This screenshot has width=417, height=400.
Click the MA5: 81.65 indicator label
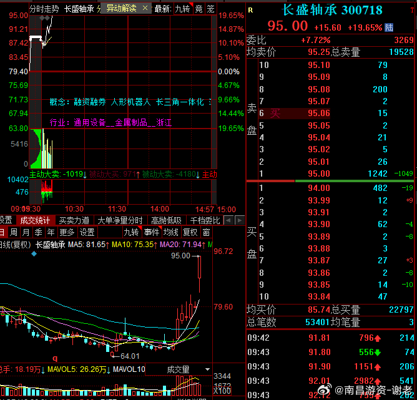coord(89,245)
